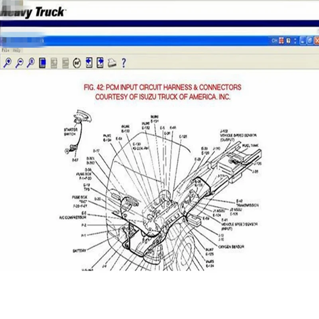The width and height of the screenshot is (319, 319).
Task: Minimize the viewer window
Action: click(303, 41)
